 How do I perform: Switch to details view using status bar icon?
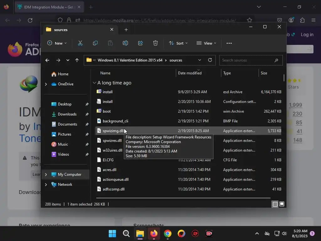pyautogui.click(x=275, y=204)
